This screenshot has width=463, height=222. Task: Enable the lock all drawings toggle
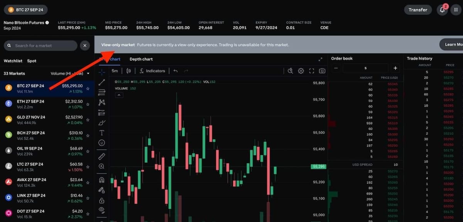click(x=101, y=200)
